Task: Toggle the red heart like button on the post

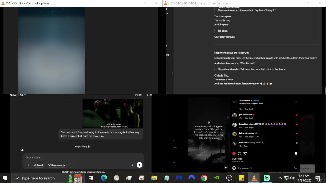Action: click(234, 154)
